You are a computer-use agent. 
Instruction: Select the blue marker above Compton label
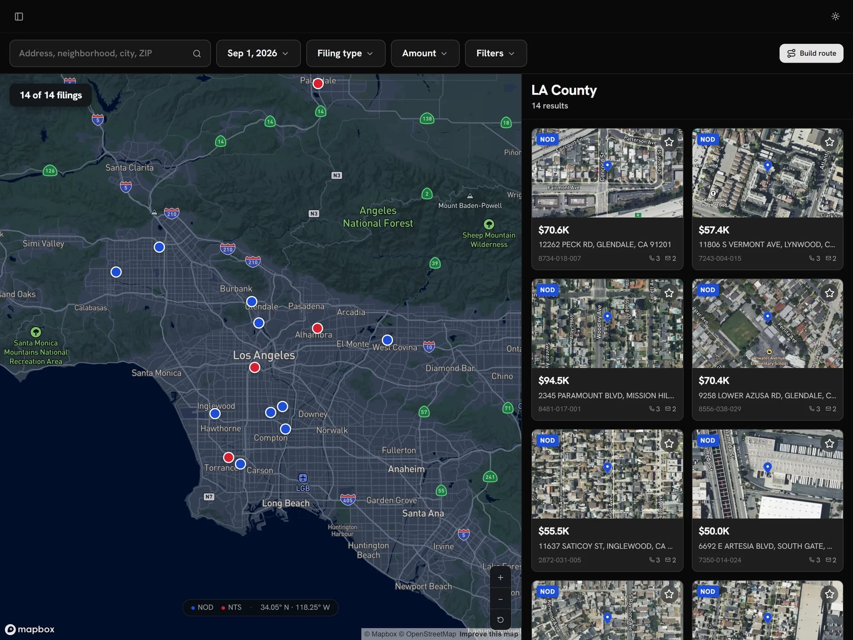tap(285, 429)
